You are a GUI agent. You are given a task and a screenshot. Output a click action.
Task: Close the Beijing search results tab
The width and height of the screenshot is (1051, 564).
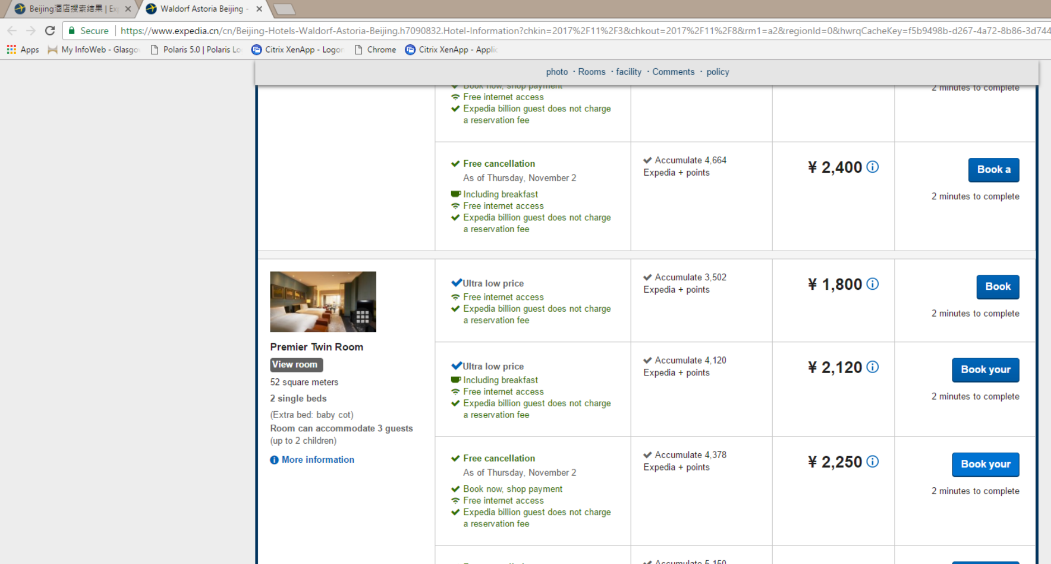tap(128, 9)
